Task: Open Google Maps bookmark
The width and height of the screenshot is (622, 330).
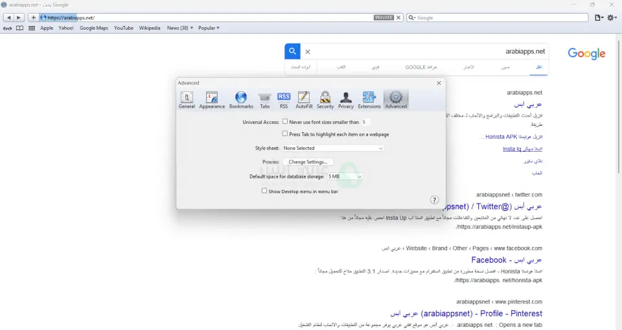Action: click(x=94, y=28)
